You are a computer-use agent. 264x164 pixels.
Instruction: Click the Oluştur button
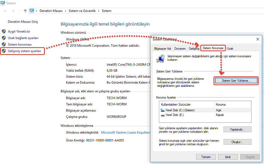237,142
